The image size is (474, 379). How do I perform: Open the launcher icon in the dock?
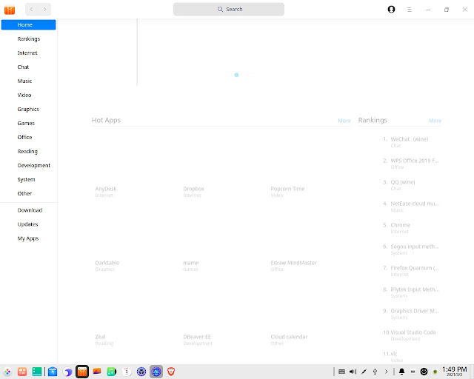pyautogui.click(x=7, y=372)
